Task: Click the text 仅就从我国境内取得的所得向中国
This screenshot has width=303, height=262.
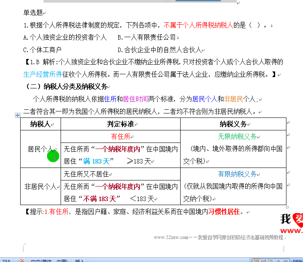Action: (234, 187)
